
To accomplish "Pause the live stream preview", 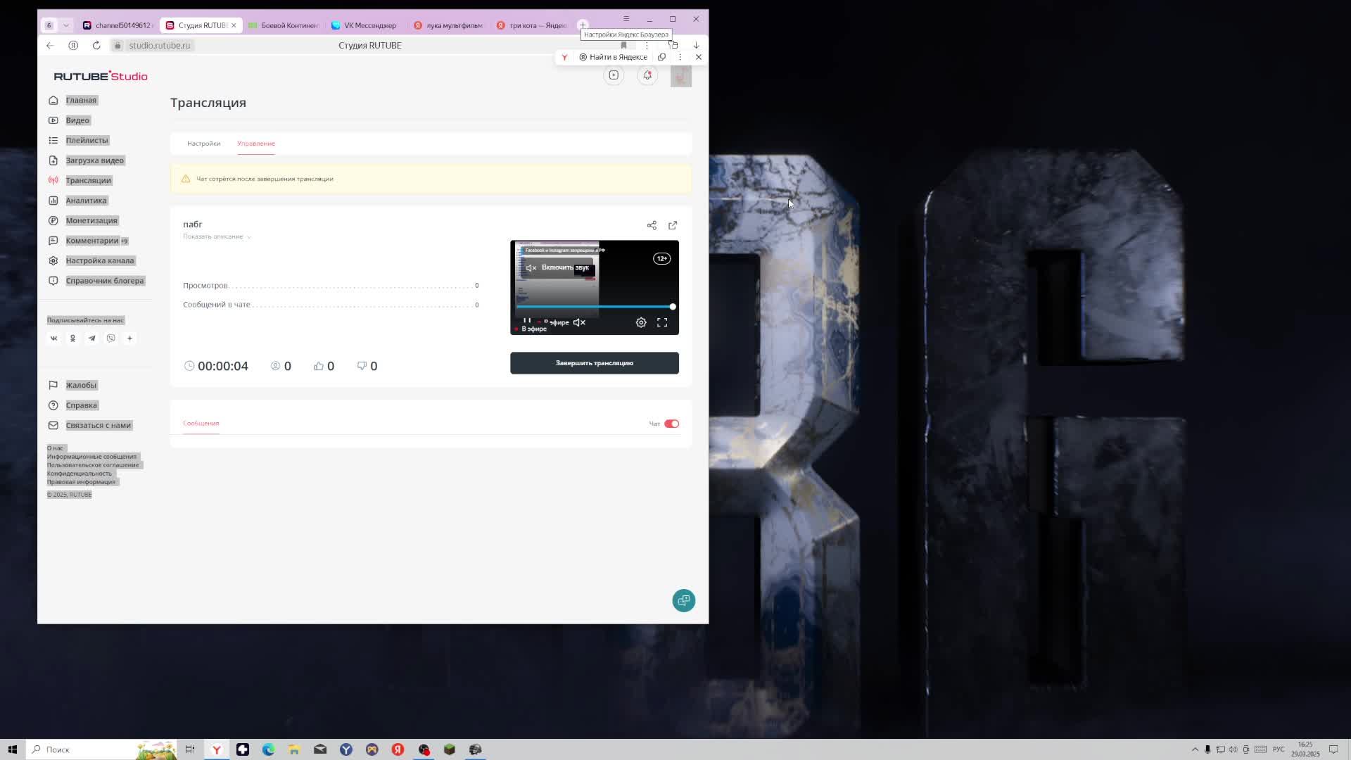I will click(527, 321).
